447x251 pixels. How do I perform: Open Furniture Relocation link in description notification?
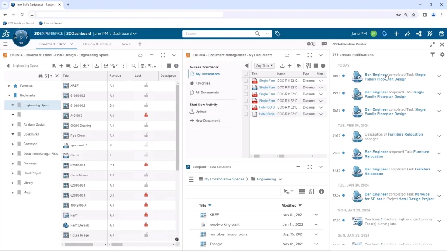tap(405, 134)
